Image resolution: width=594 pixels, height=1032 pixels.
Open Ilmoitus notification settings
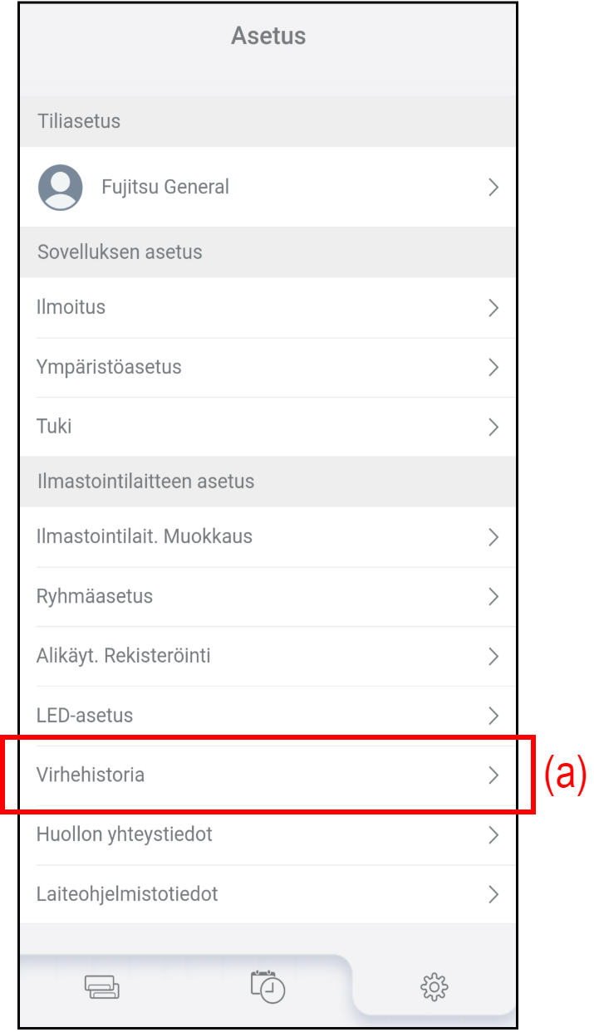click(x=71, y=307)
